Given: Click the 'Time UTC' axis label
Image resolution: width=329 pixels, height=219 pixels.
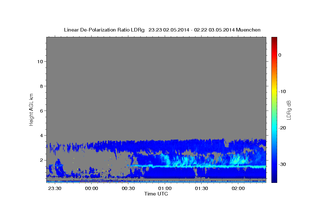Looking at the screenshot, I should click(156, 194).
